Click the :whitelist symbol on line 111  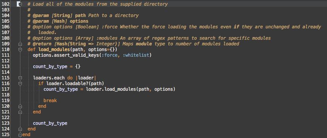(x=136, y=55)
